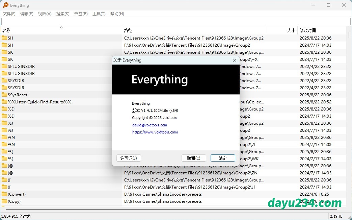The image size is (352, 220).
Task: Open the 搜索(S) menu
Action: click(x=63, y=14)
